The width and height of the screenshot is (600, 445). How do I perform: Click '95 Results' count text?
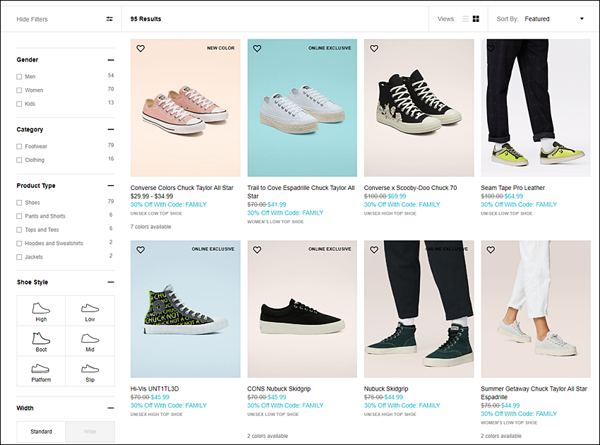pos(146,19)
